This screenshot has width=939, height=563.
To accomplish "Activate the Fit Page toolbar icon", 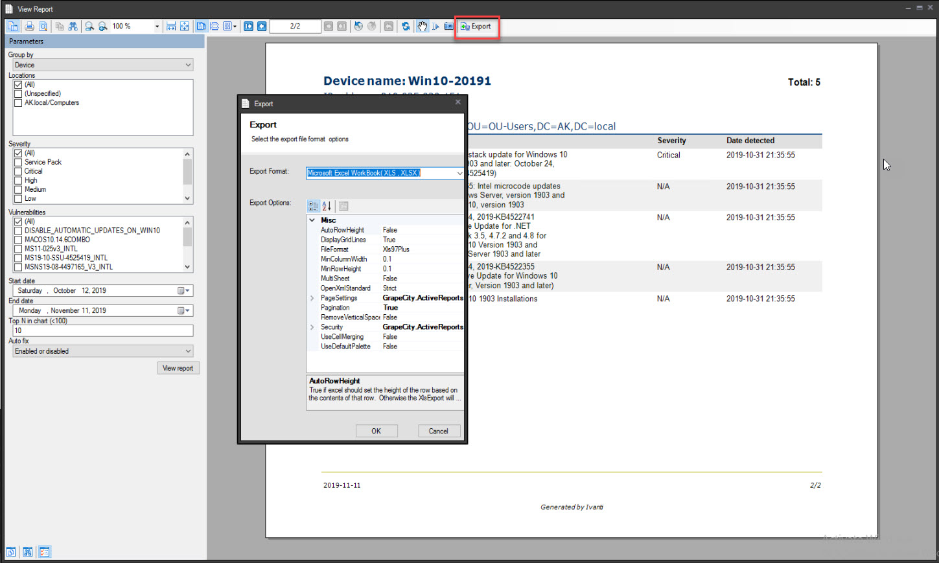I will coord(185,26).
